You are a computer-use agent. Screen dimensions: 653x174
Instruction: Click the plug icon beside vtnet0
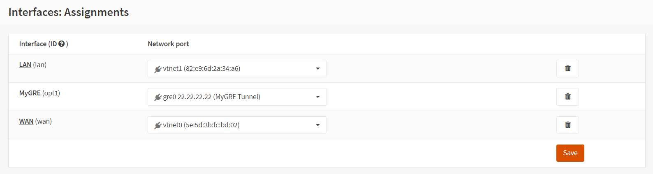click(158, 125)
